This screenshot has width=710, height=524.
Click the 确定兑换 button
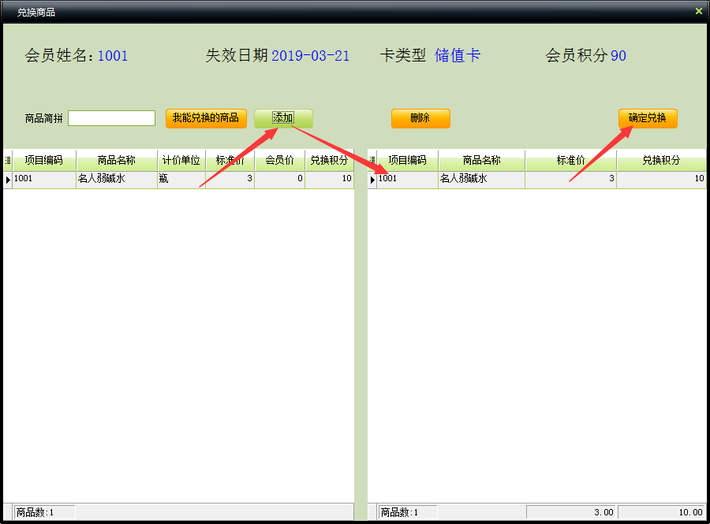648,118
